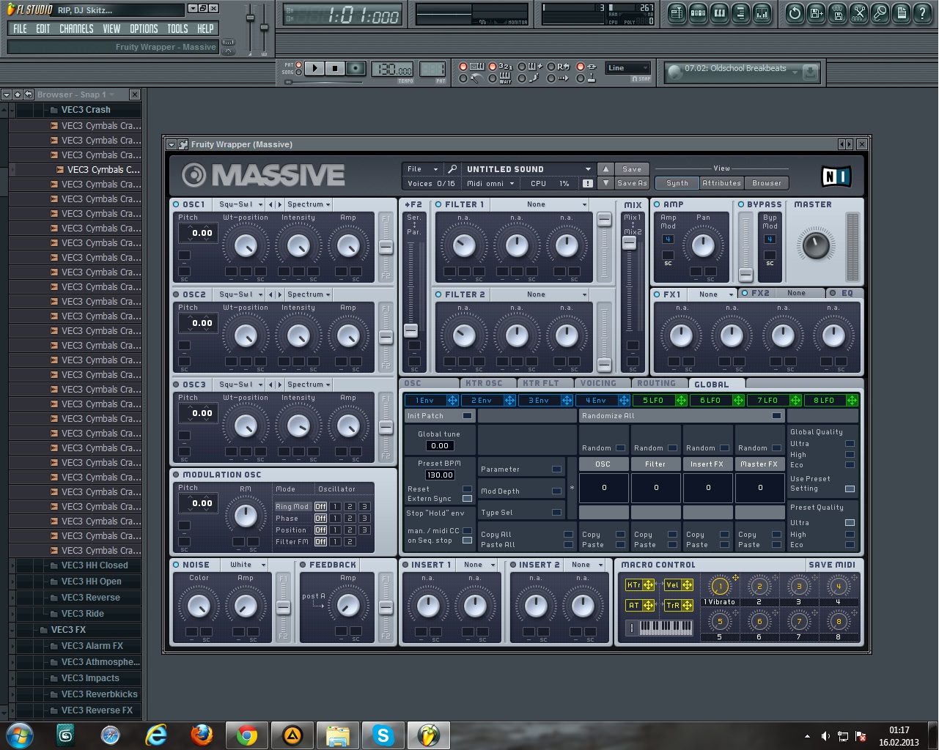This screenshot has width=939, height=750.
Task: Click the 1Env modulation drag handle icon
Action: [x=452, y=401]
